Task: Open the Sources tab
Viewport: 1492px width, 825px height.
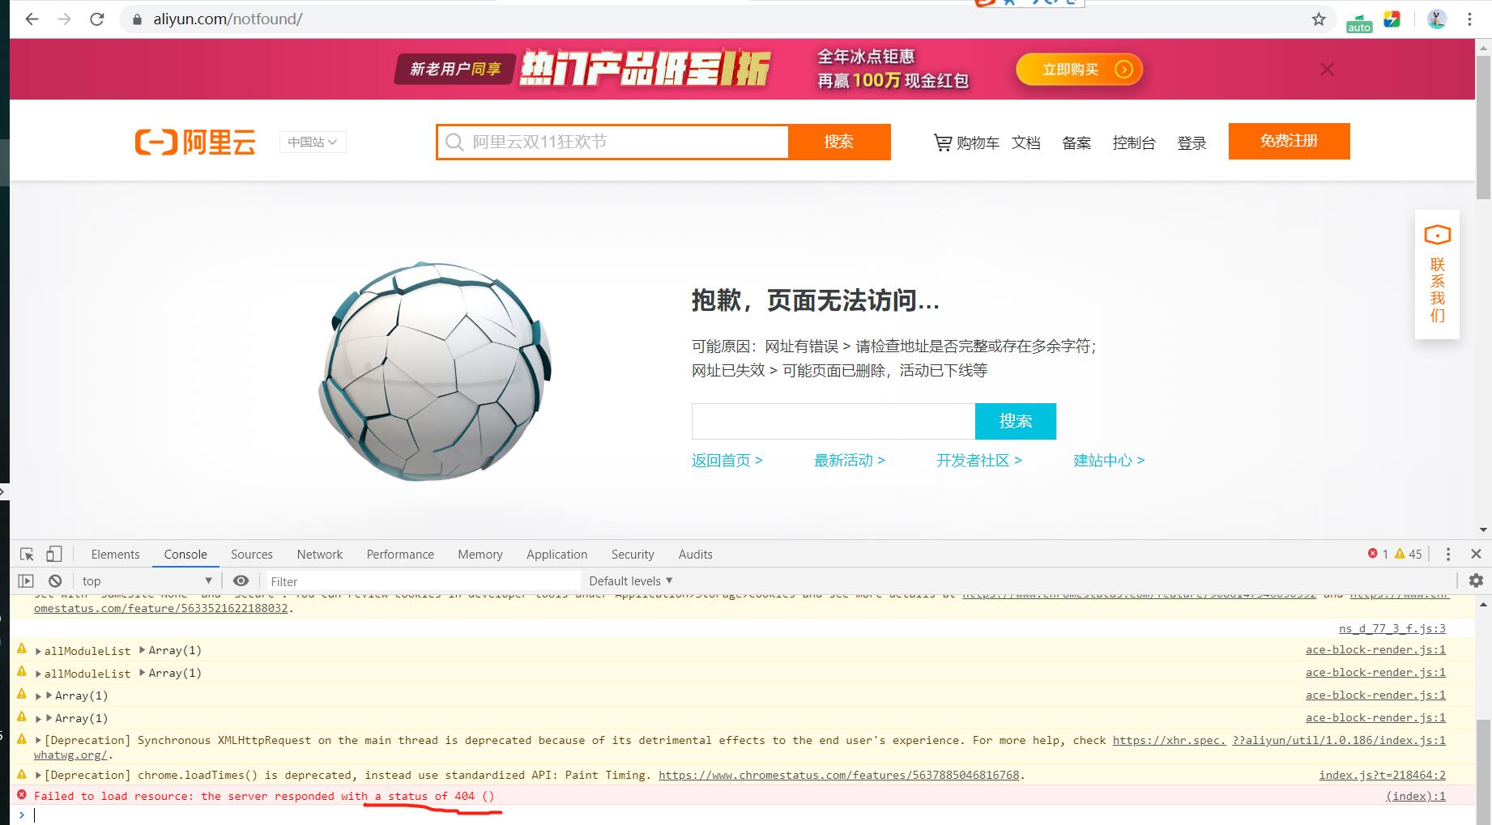Action: click(x=252, y=555)
